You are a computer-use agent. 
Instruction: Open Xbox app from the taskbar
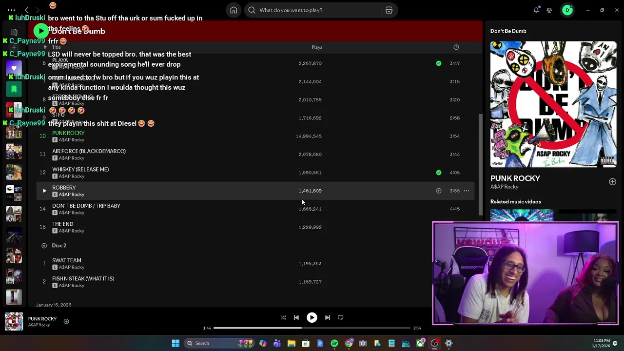[x=420, y=343]
